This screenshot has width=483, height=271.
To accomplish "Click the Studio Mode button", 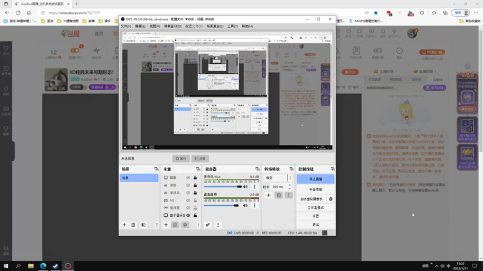I will point(316,208).
